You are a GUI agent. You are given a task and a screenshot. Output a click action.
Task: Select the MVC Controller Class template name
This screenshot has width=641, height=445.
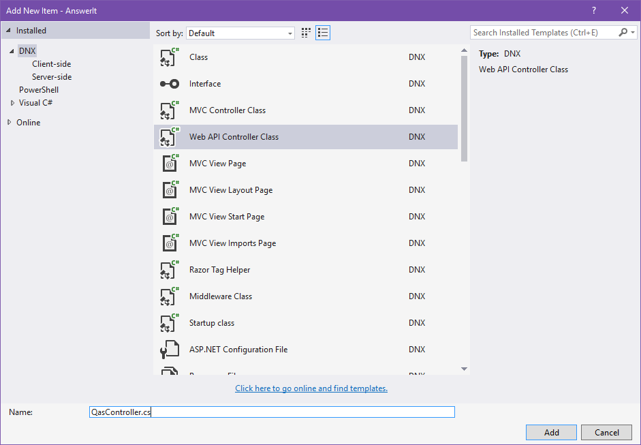[228, 110]
